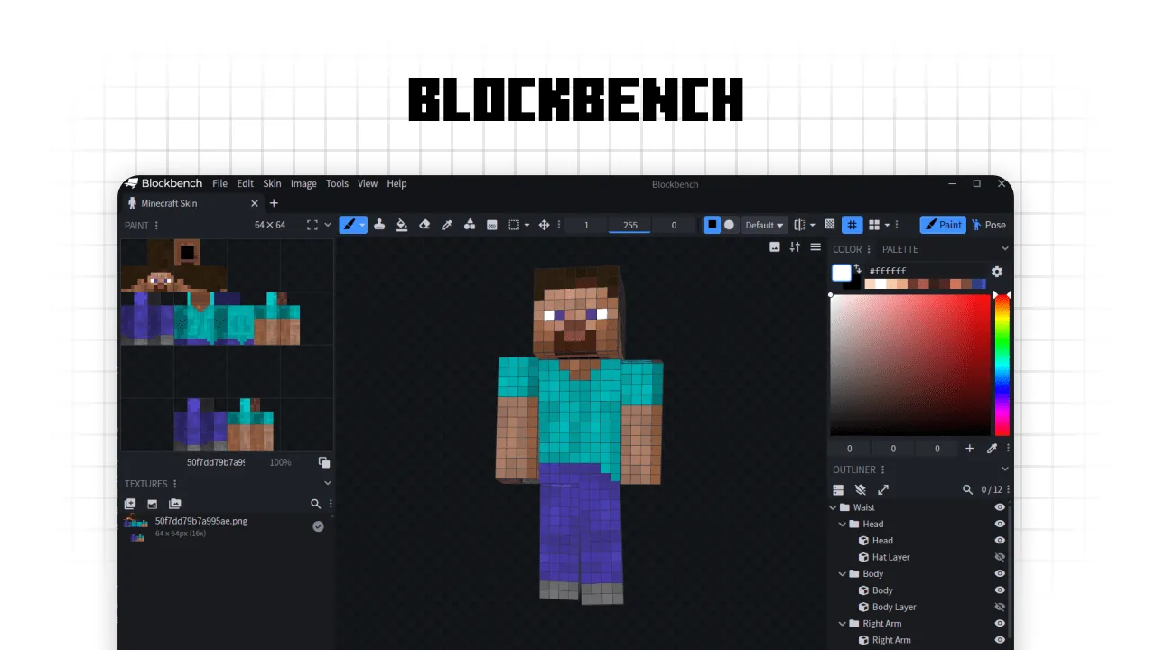The image size is (1156, 650).
Task: Click the focus-on-selection frame icon in Paint panel
Action: pyautogui.click(x=312, y=225)
